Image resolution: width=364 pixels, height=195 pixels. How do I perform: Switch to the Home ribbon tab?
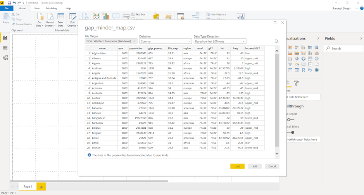[22, 9]
